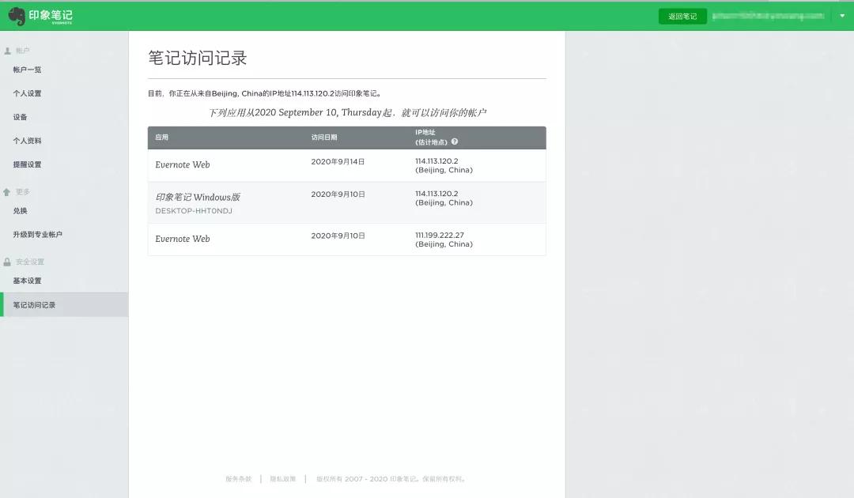Click the 帐户 person icon in sidebar

coord(7,51)
